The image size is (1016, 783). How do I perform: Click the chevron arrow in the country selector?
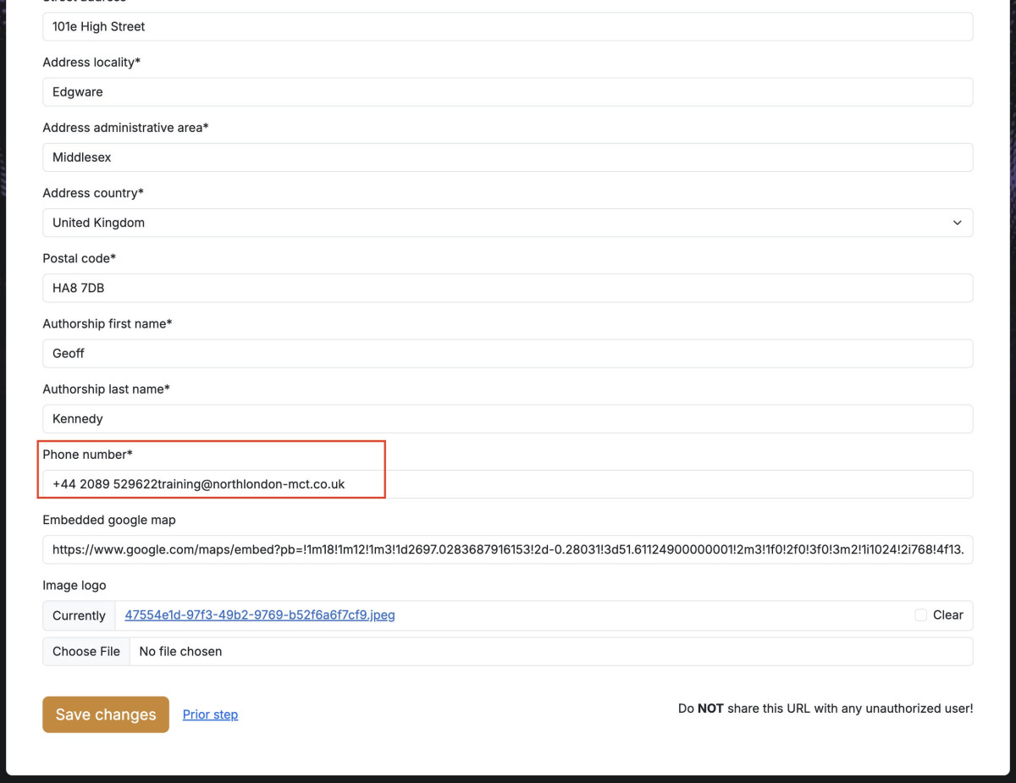tap(957, 223)
